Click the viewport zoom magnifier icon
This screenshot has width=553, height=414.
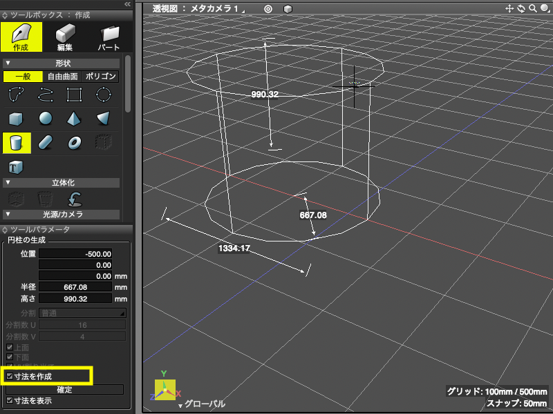pos(532,8)
